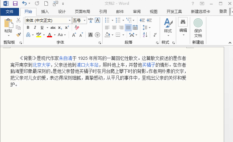The height and width of the screenshot is (142, 233).
Task: Save the document with the floppy icon
Action: [15, 3]
